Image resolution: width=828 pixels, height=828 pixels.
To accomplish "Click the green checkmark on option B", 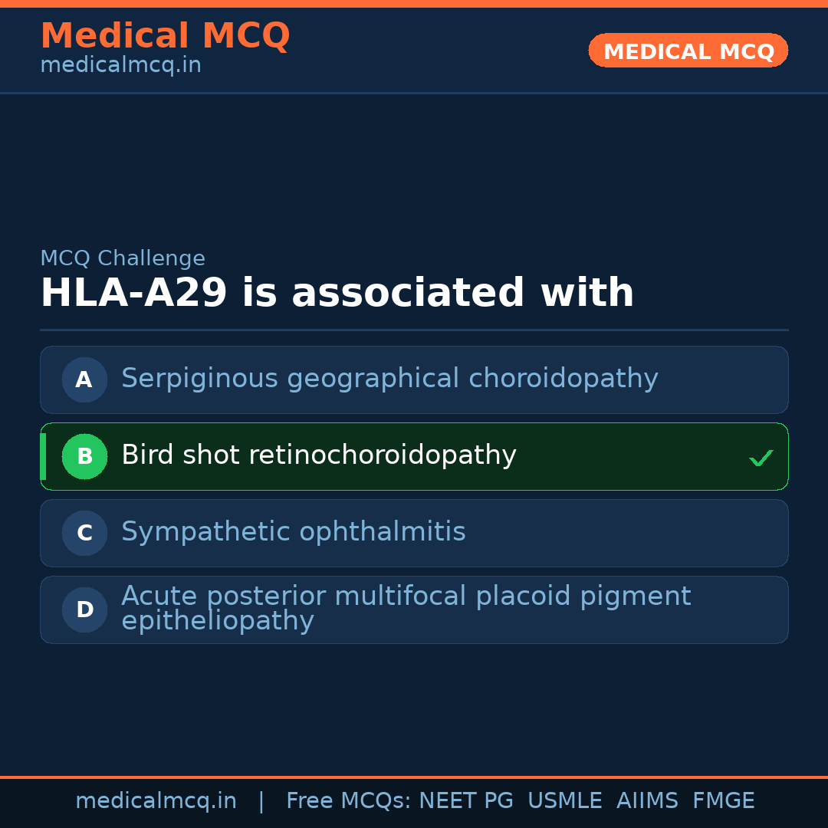I will 761,458.
